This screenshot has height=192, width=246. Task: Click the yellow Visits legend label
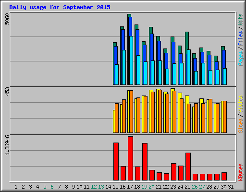coord(240,105)
